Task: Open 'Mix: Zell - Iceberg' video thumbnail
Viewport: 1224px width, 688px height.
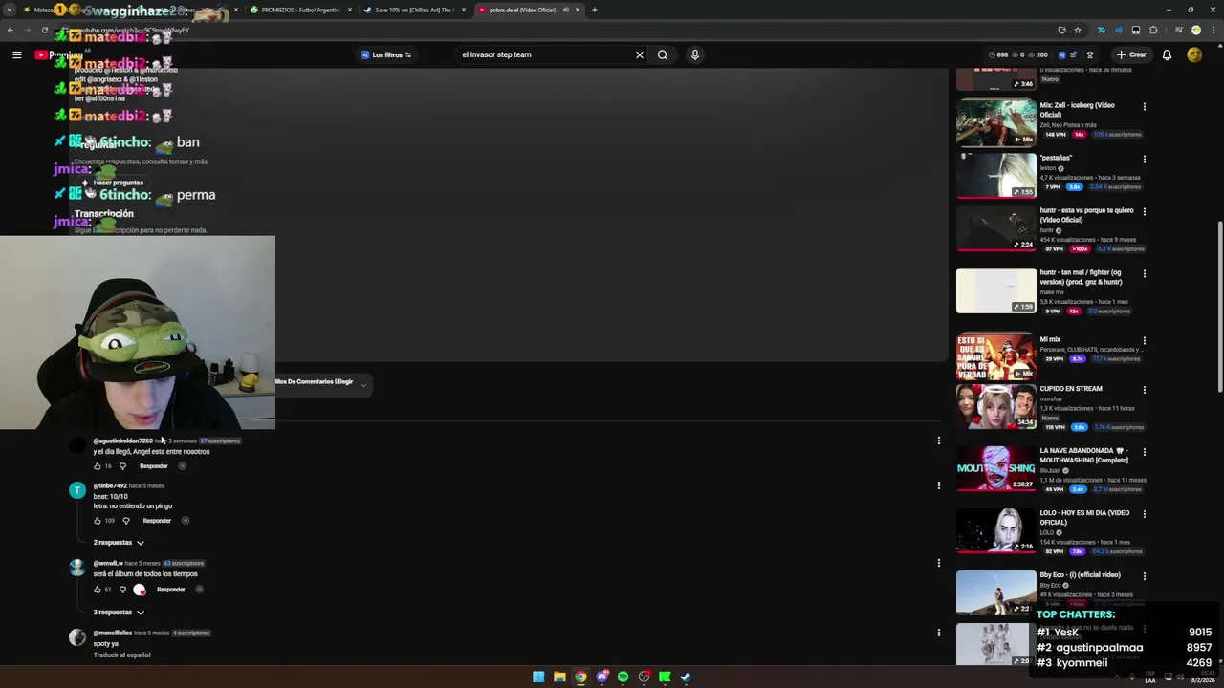Action: (x=995, y=122)
